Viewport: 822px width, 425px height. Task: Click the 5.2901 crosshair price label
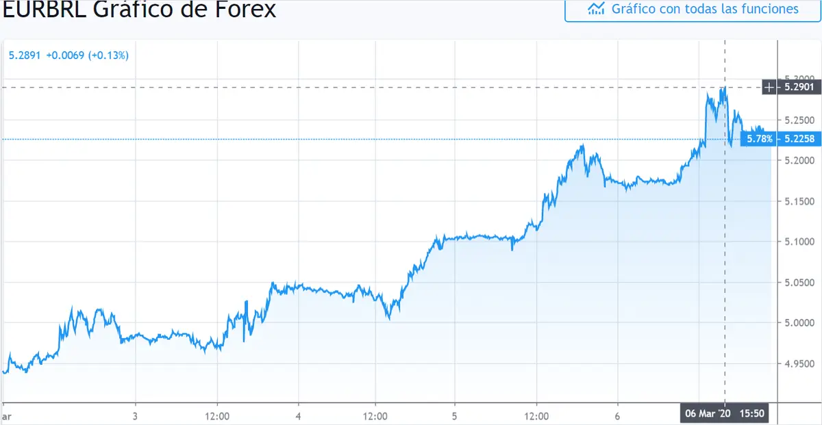pos(790,87)
